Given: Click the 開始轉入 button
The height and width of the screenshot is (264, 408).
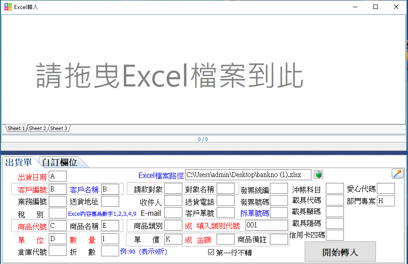Looking at the screenshot, I should pos(340,252).
